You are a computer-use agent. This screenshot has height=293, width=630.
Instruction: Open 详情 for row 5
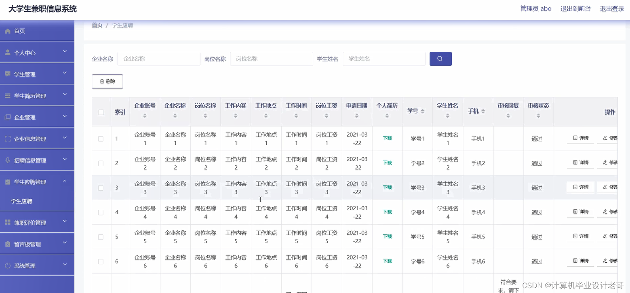pos(581,236)
